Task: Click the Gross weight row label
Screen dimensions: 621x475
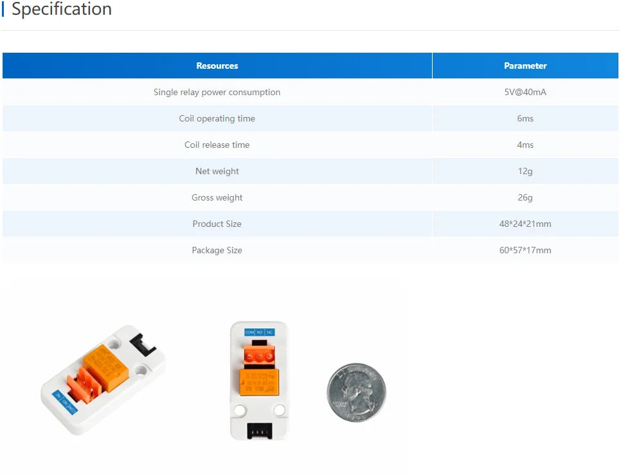Action: click(x=217, y=197)
